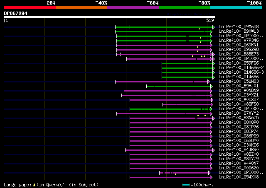Viewport: 266px width, 188px height.
Task: Open hit UniRef100_Q8MQP0
Action: click(x=239, y=123)
